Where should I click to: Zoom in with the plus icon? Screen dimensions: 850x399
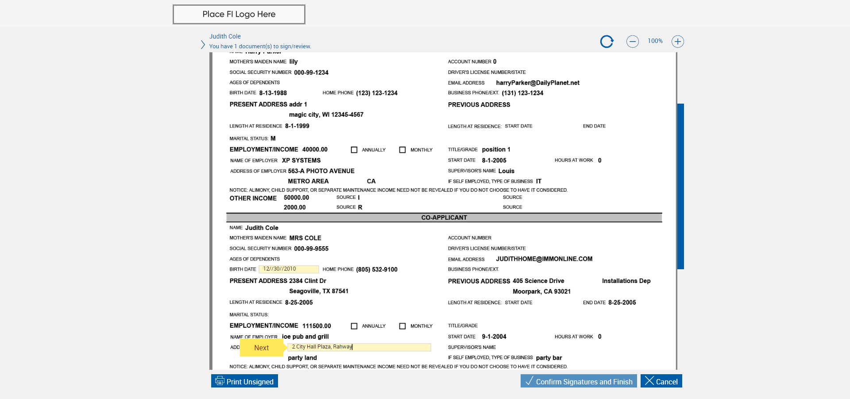tap(677, 42)
